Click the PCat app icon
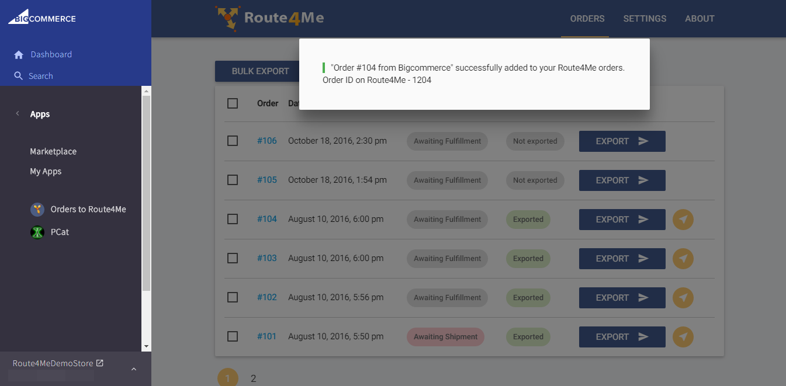Image resolution: width=786 pixels, height=386 pixels. [37, 232]
